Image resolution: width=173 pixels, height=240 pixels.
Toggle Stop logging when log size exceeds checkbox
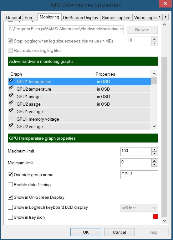click(10, 41)
